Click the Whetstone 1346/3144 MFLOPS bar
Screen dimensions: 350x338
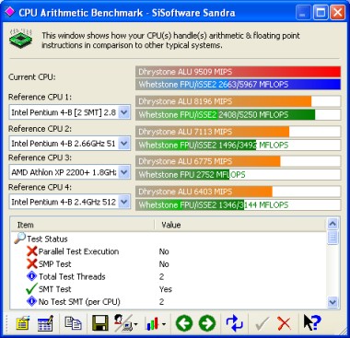coord(238,204)
